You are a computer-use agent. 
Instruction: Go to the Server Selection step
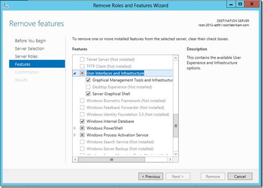coord(29,48)
